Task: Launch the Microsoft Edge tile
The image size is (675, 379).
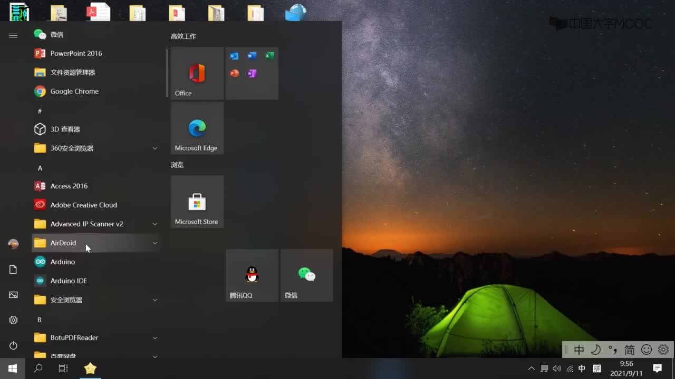Action: (197, 128)
